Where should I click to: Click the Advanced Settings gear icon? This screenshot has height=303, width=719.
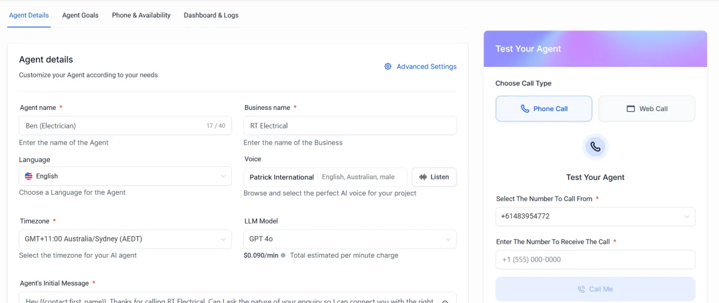click(x=388, y=66)
